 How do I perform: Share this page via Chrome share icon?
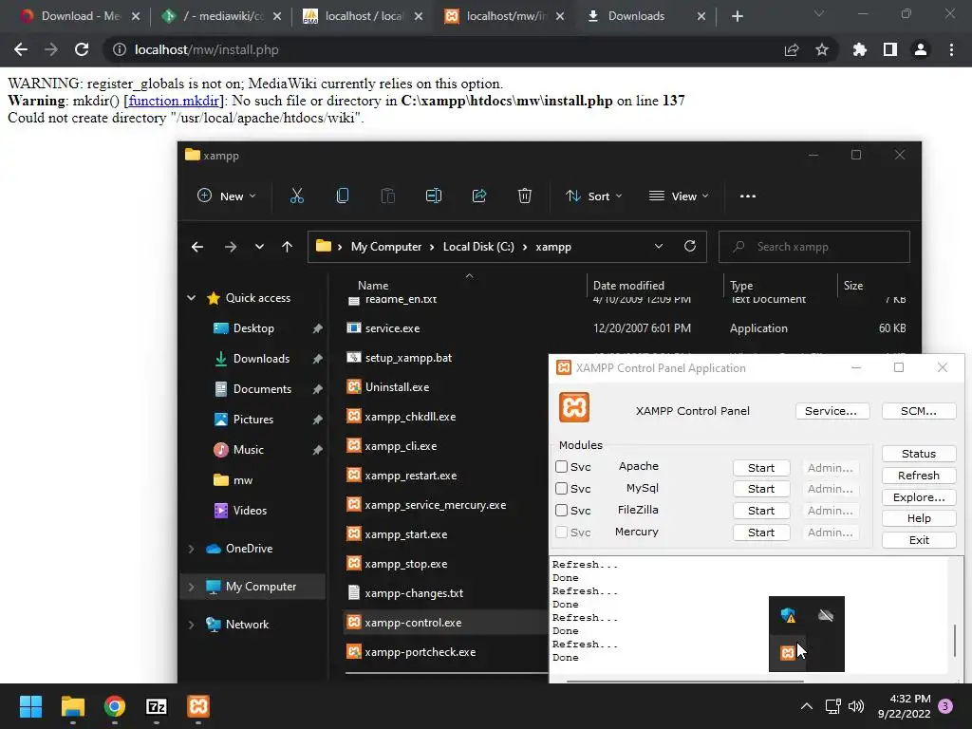pyautogui.click(x=792, y=49)
